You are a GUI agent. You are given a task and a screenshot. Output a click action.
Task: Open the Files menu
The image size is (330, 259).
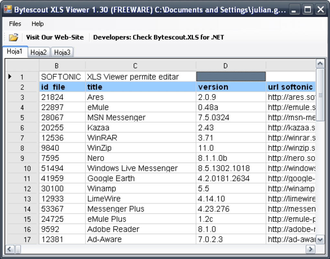coord(15,24)
